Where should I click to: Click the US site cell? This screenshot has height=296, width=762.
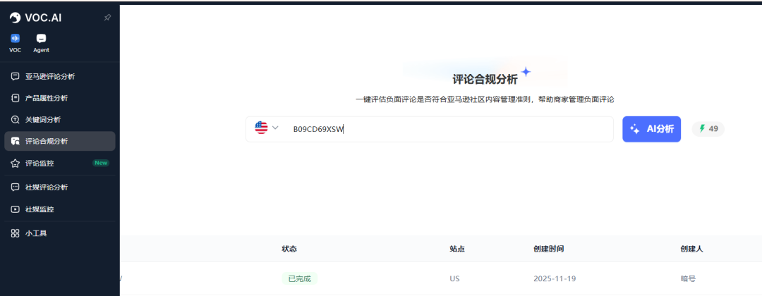click(x=454, y=279)
